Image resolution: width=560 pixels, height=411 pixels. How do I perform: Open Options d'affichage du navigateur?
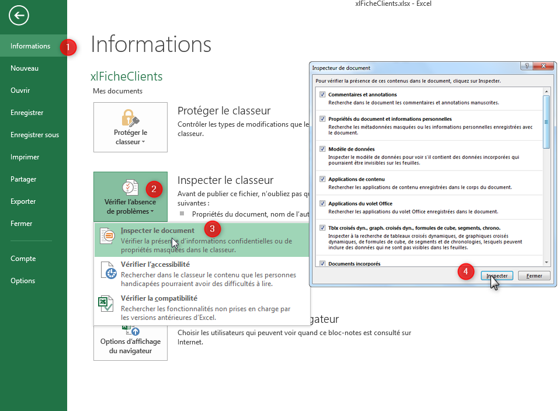(130, 343)
